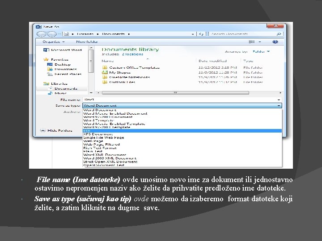Choose Web Page, Filtered option
This screenshot has height=241, width=322.
tap(182, 145)
